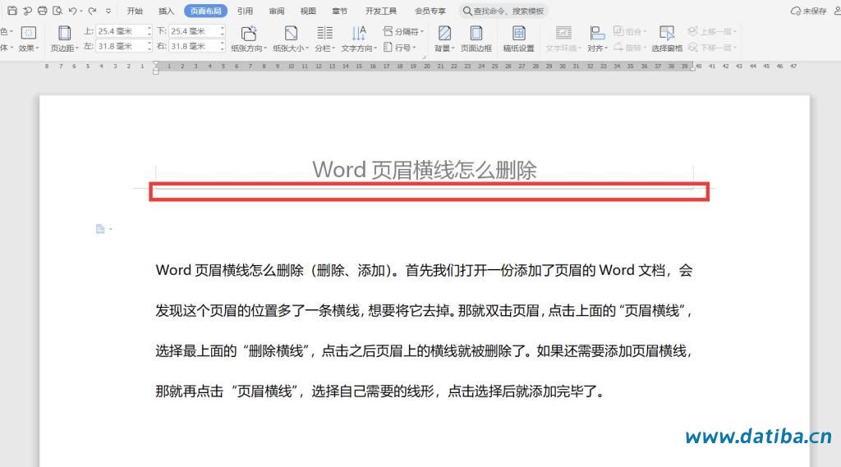The width and height of the screenshot is (841, 467).
Task: Open the 分隔符 breaks dropdown
Action: click(403, 32)
